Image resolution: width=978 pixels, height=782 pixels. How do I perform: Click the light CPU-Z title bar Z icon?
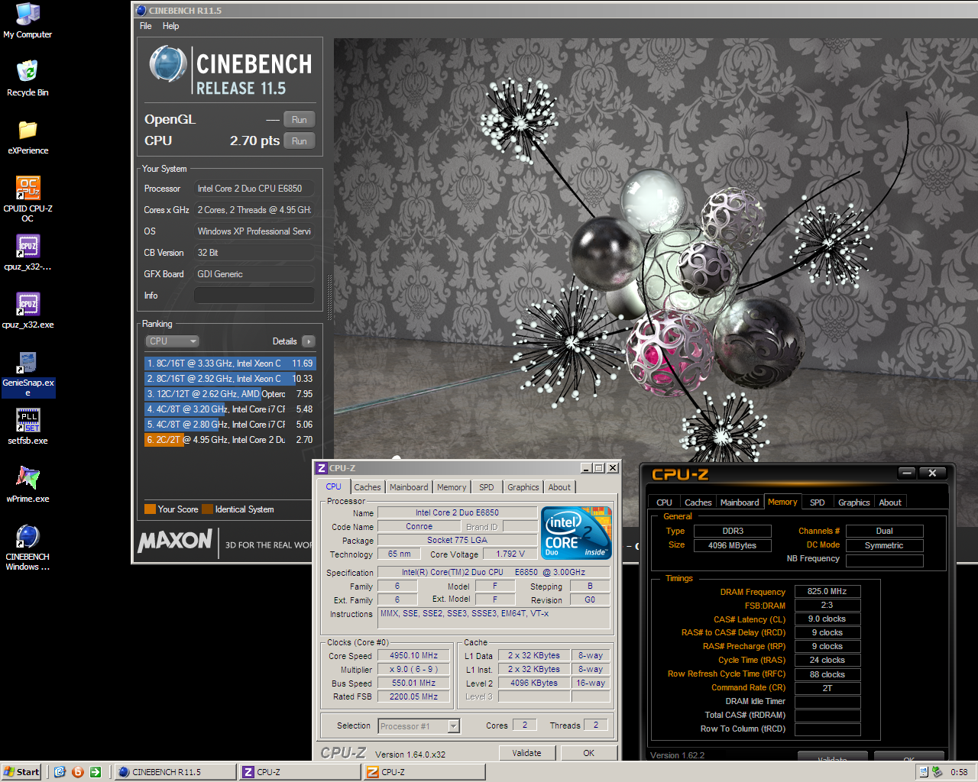pos(322,468)
